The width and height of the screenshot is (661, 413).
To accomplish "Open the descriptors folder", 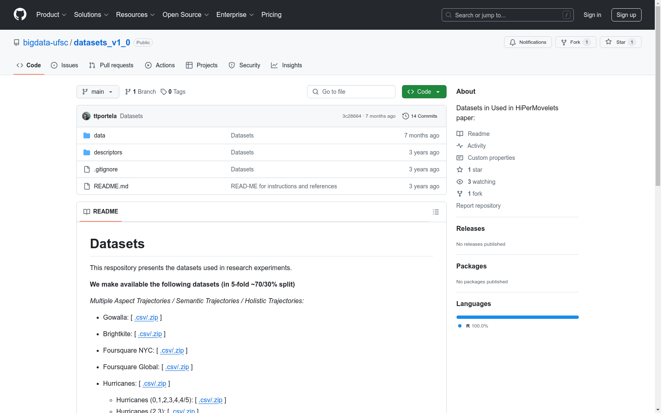I will click(108, 152).
